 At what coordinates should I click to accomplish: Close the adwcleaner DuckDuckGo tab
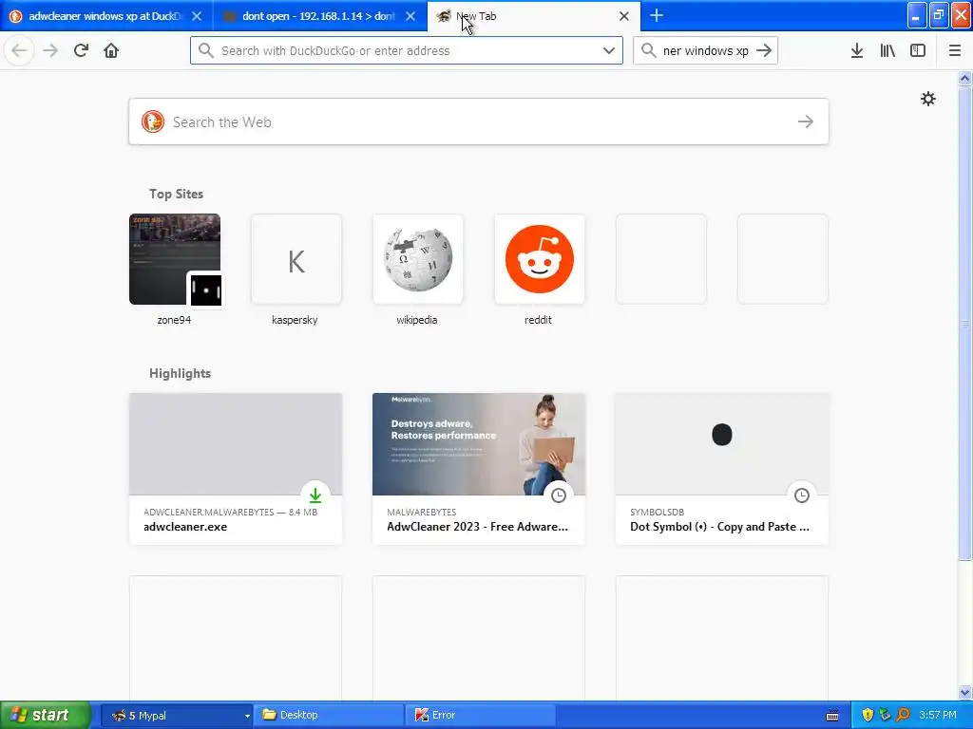197,16
